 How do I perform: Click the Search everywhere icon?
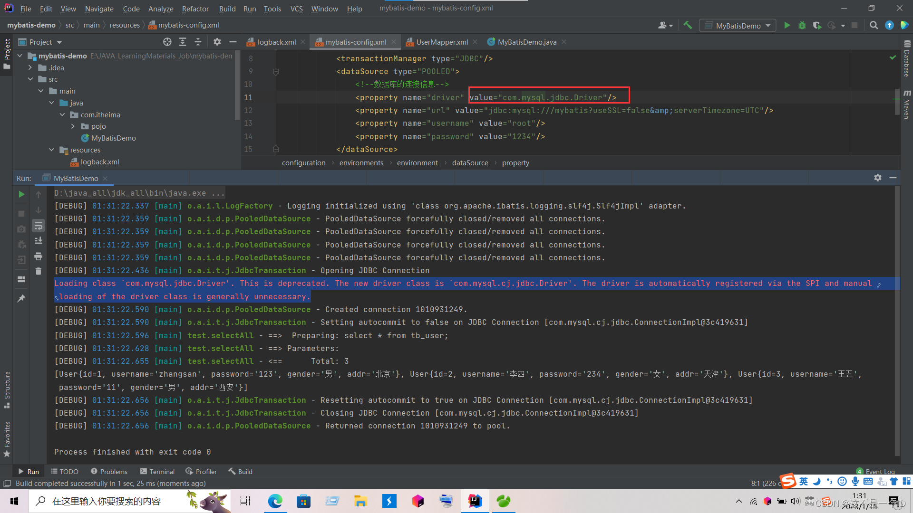874,25
